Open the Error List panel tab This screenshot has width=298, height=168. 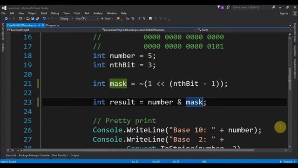pyautogui.click(x=11, y=155)
